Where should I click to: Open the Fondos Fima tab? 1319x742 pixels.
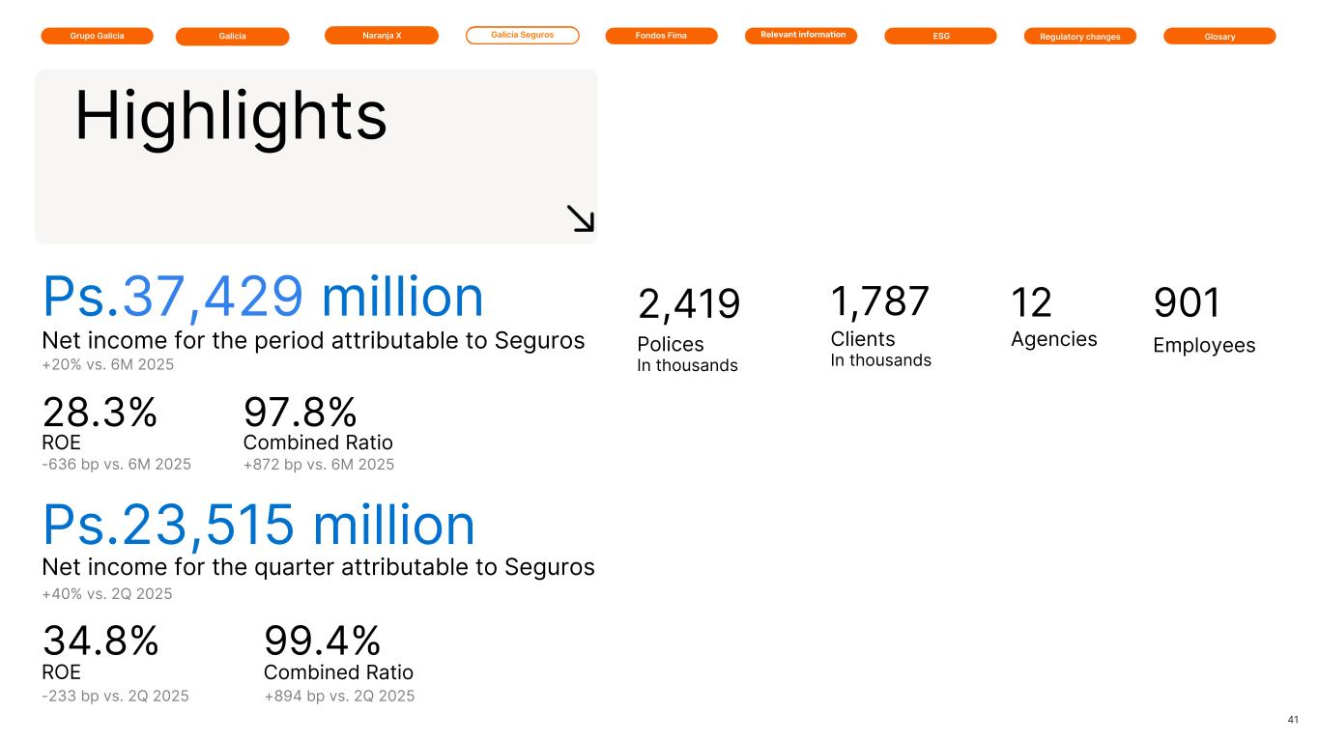661,36
